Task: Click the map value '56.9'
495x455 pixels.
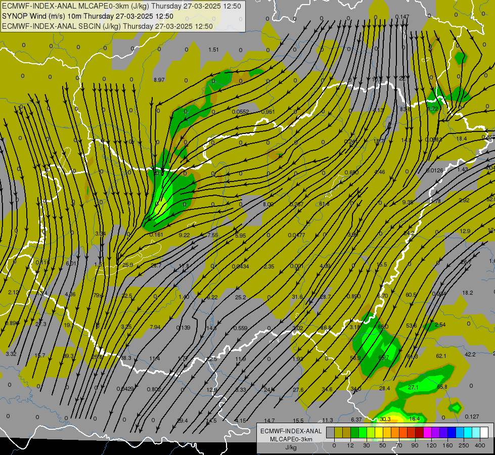Action: pyautogui.click(x=355, y=358)
